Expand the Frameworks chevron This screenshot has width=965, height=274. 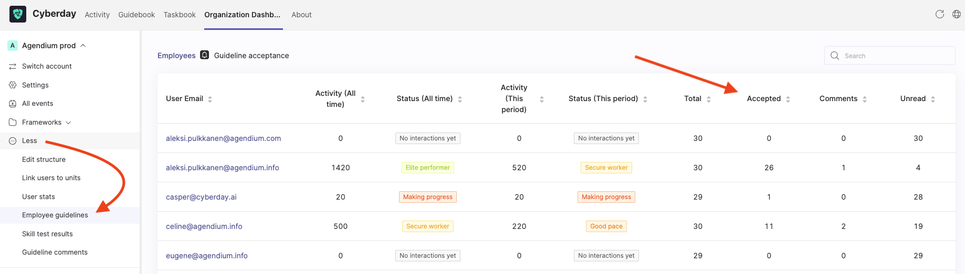point(68,123)
